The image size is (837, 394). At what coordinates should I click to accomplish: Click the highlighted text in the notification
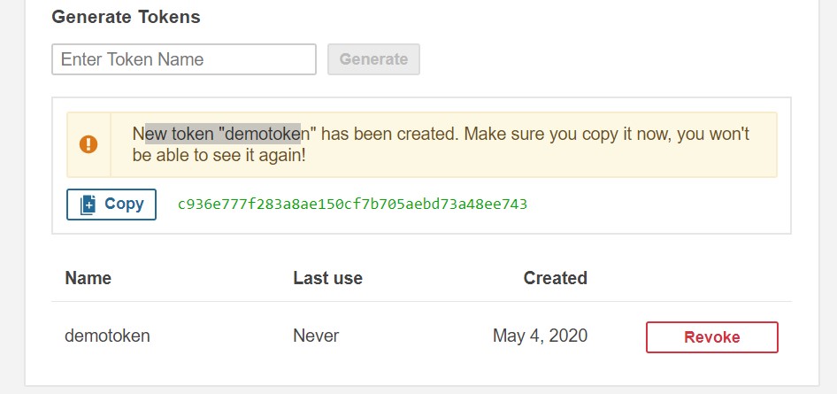[223, 134]
